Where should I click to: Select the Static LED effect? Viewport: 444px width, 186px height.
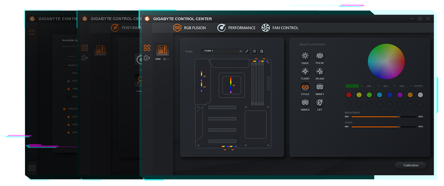click(305, 56)
